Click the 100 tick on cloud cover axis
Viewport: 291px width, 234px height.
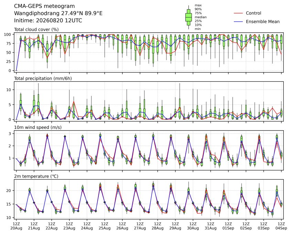click(x=8, y=34)
